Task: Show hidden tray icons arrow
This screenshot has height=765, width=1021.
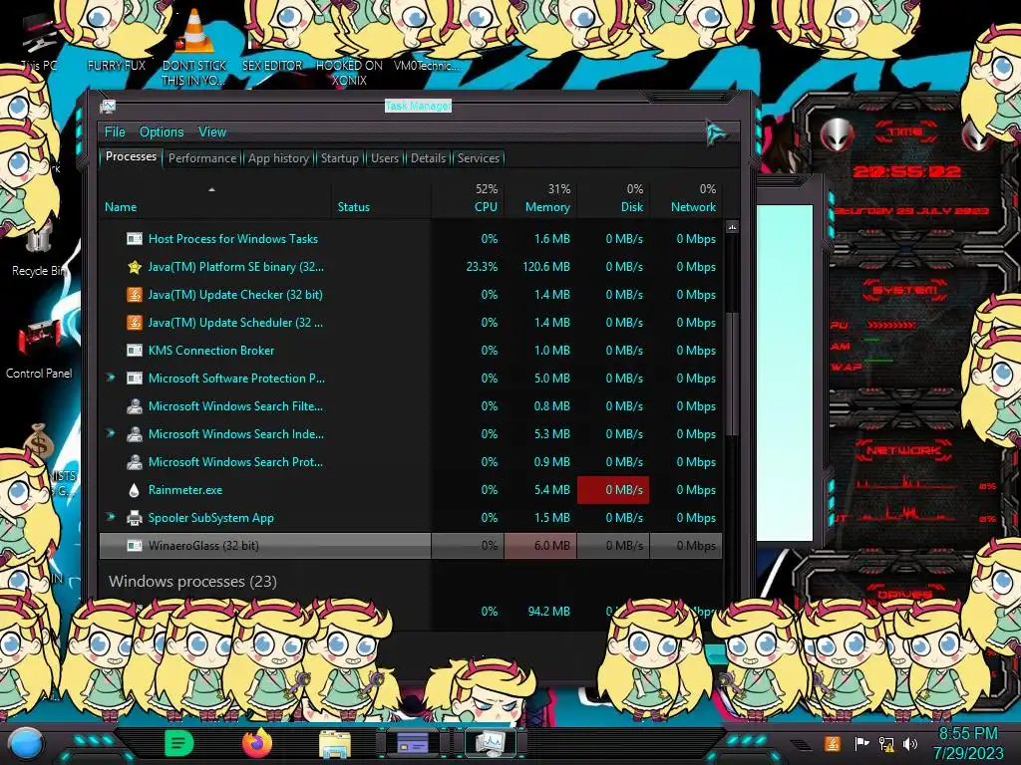Action: 800,745
